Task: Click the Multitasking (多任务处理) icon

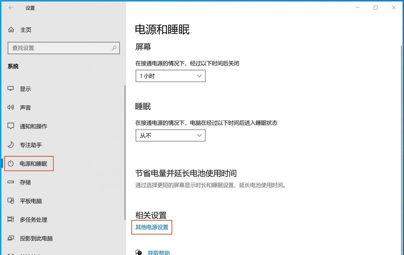Action: coord(11,219)
